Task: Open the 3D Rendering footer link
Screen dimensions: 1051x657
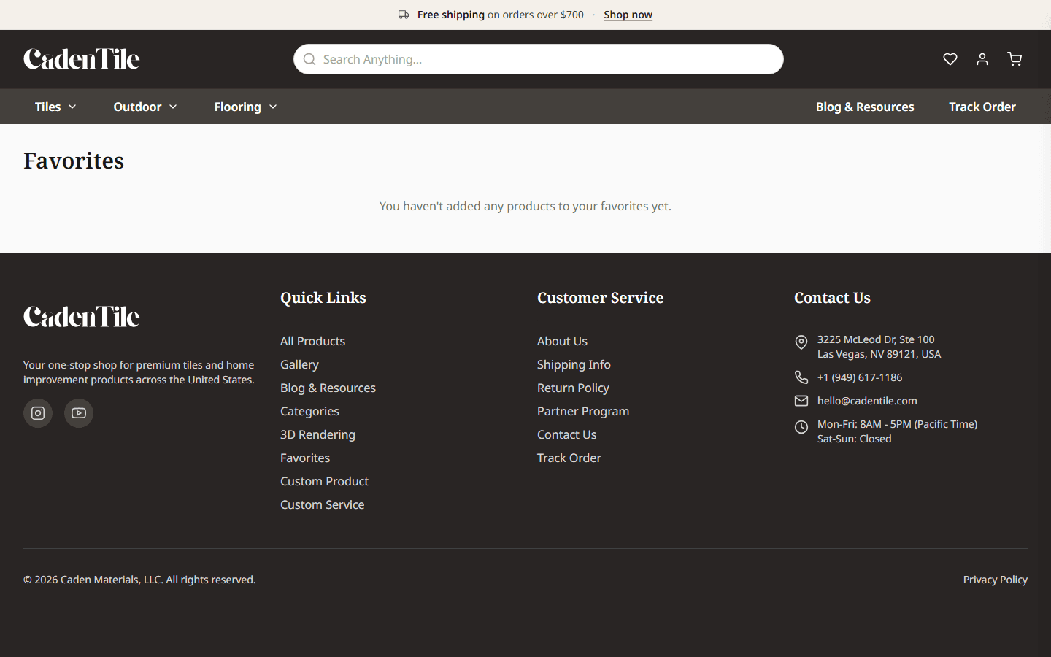Action: [317, 434]
